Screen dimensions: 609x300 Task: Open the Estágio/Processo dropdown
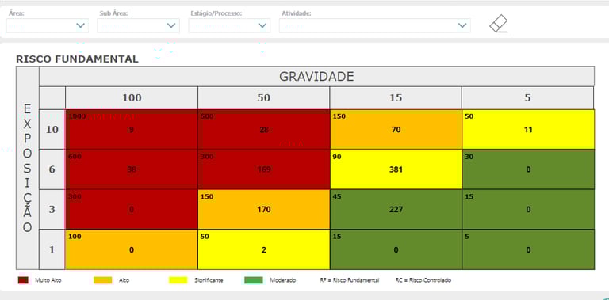pos(229,25)
